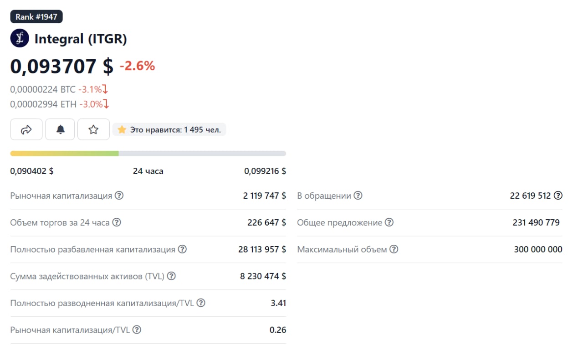Click the Integral coin logo
The image size is (583, 345).
tap(20, 39)
